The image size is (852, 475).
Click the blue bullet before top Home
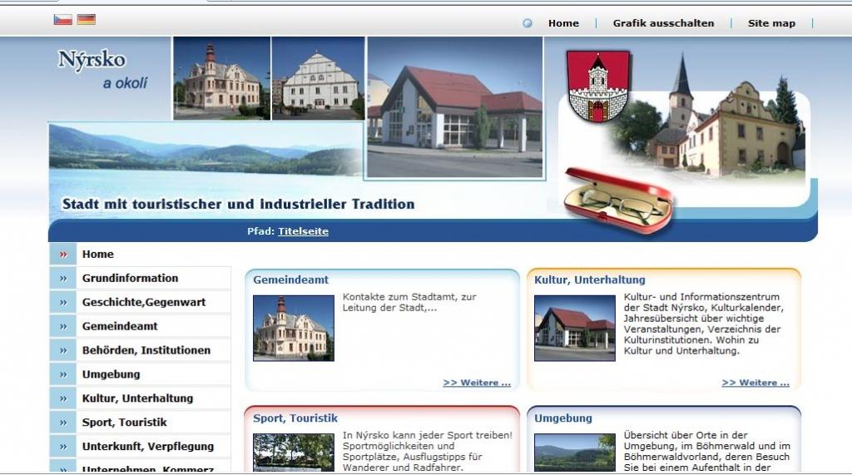[x=527, y=23]
